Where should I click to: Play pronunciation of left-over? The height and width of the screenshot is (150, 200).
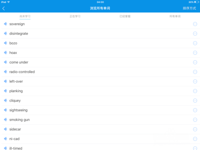pos(6,81)
